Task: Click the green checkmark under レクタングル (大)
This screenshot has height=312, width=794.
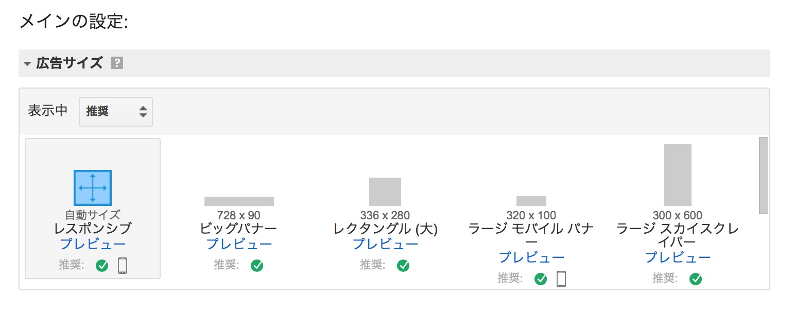Action: click(403, 265)
